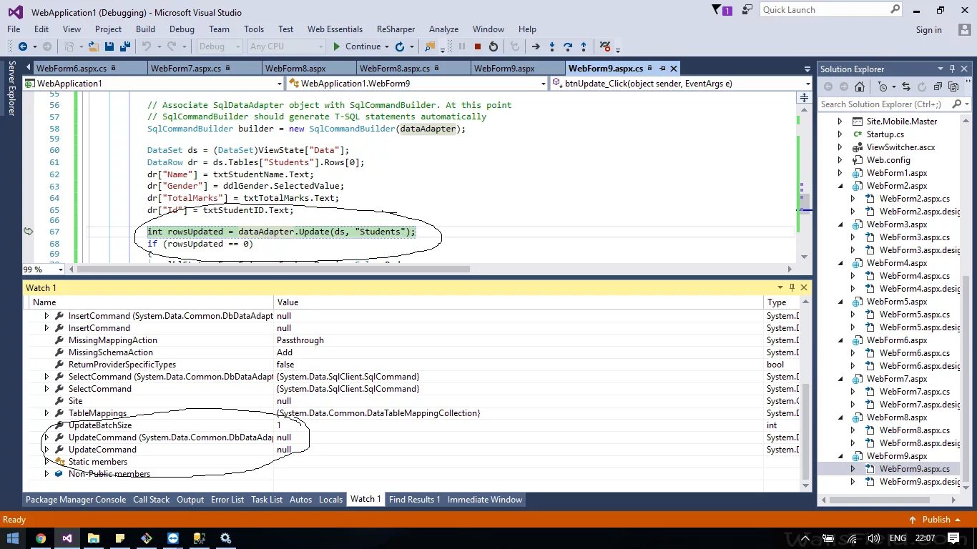
Task: Click the Save All double-floppy icon
Action: click(x=124, y=46)
